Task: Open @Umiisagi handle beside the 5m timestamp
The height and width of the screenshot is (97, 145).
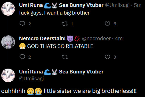Action: [117, 5]
